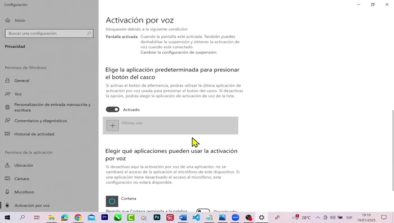Open the weather widget showing 28°C
394x223 pixels.
coord(301,217)
